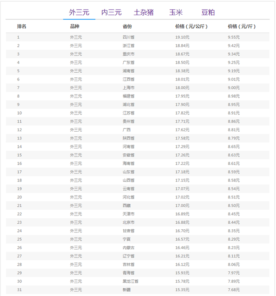276x296 pixels.
Task: Select the 8.06元 per-jin price
Action: coord(234,265)
